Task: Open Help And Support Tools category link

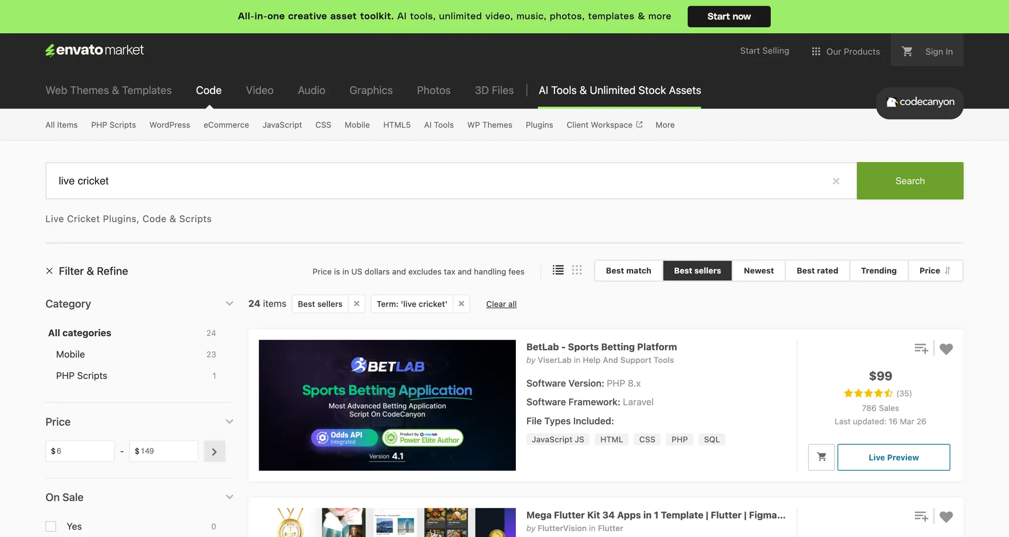Action: point(628,360)
